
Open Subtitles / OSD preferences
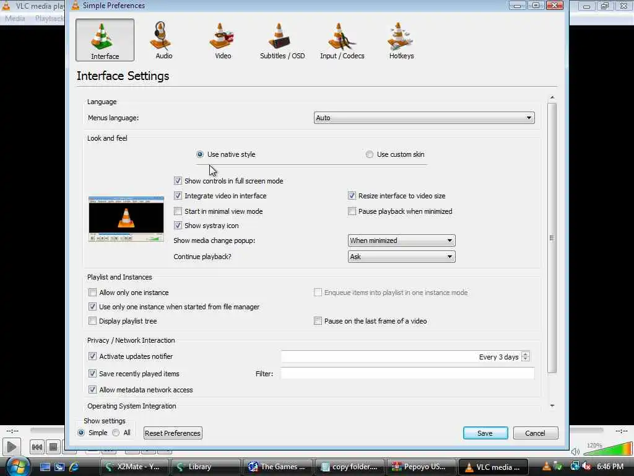coord(282,40)
